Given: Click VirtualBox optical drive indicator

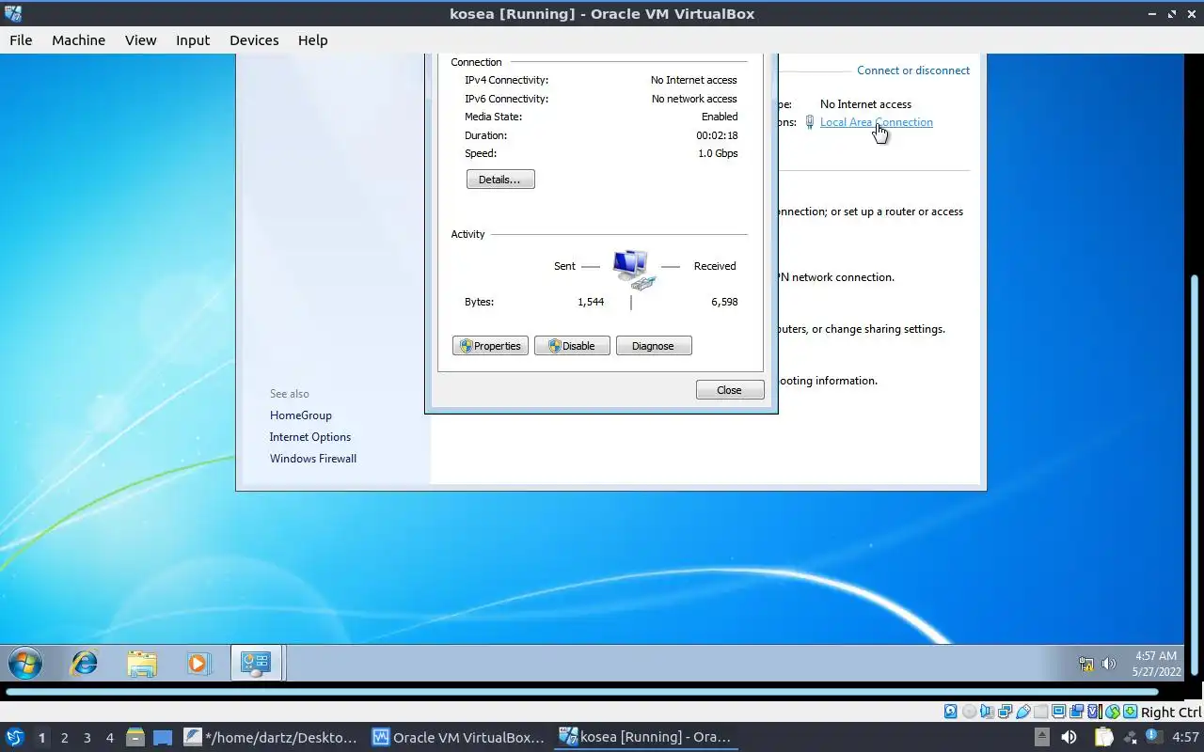Looking at the screenshot, I should [970, 712].
